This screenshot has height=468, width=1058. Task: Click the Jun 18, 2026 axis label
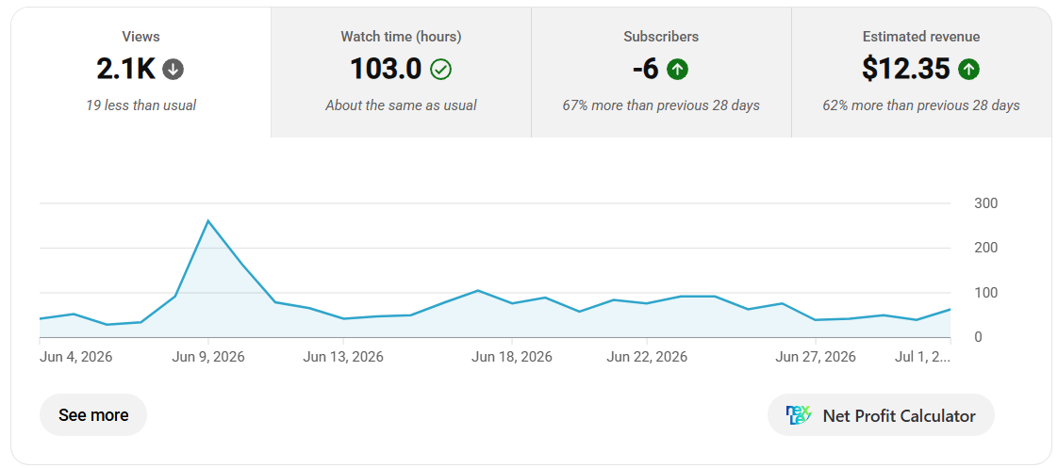point(511,356)
